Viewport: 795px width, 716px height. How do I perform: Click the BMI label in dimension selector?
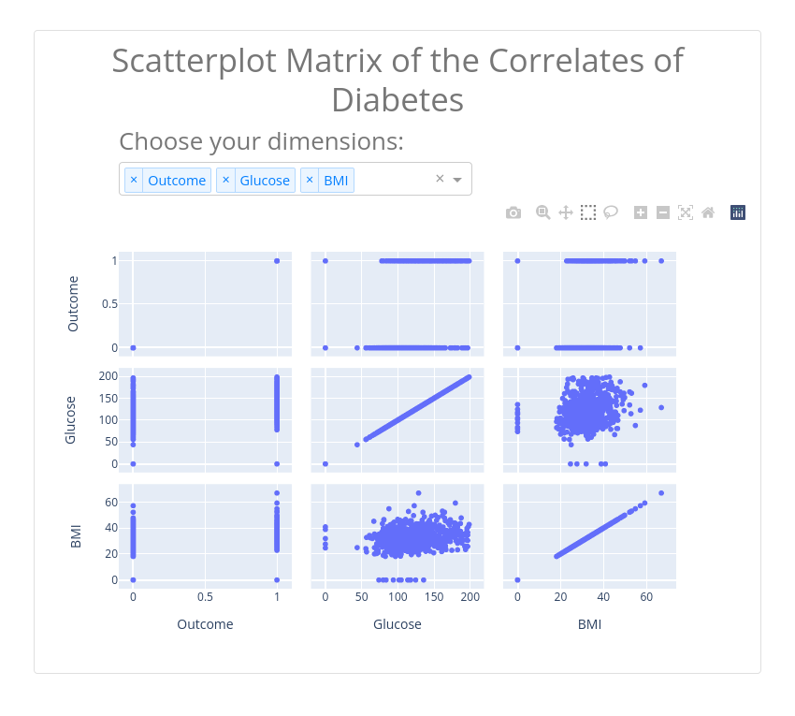click(336, 180)
